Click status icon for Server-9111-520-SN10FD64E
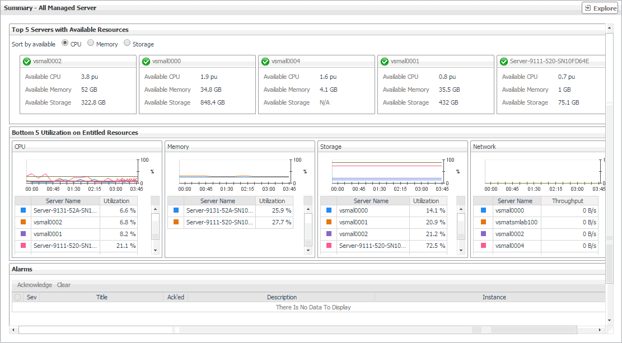 pyautogui.click(x=504, y=62)
